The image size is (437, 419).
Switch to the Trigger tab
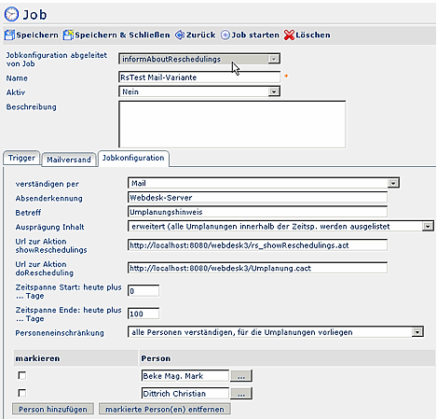coord(21,158)
